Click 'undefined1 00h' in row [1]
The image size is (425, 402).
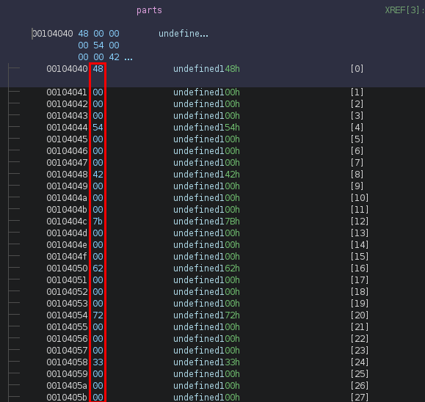(206, 92)
